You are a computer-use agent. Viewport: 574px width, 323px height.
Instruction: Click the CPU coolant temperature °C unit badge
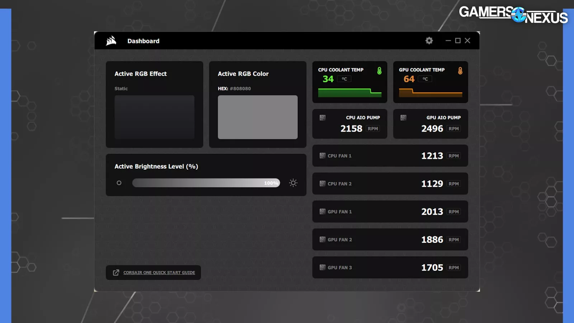click(344, 79)
